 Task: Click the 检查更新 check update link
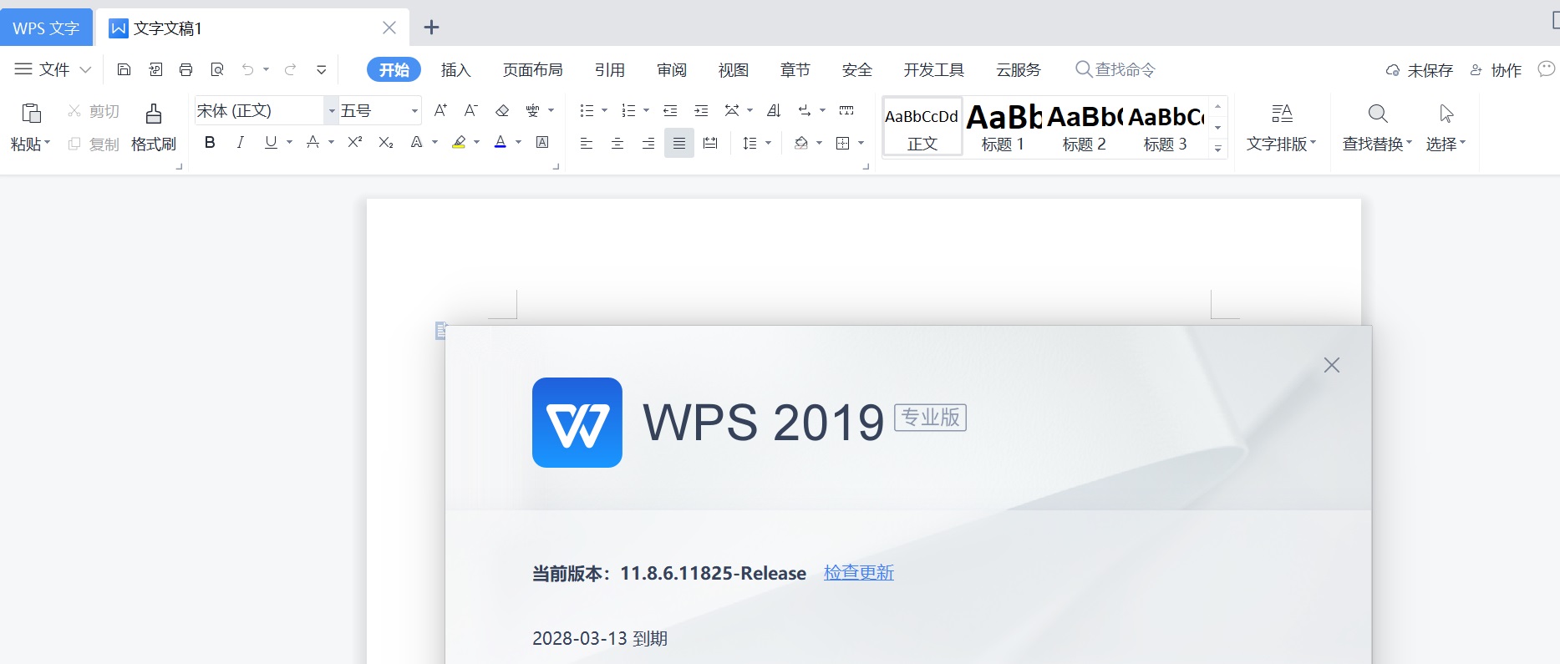click(x=859, y=573)
